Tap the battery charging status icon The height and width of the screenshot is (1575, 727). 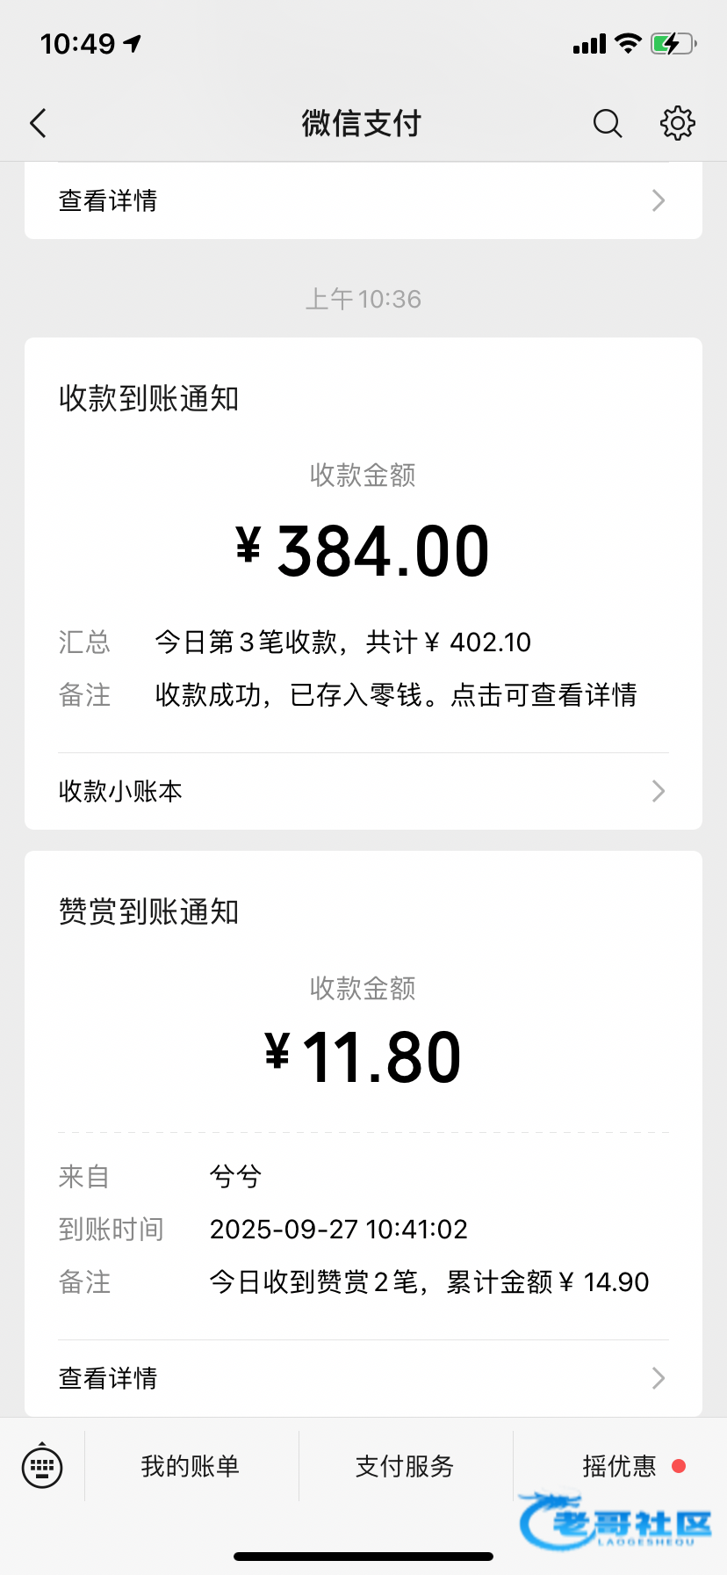click(x=673, y=43)
